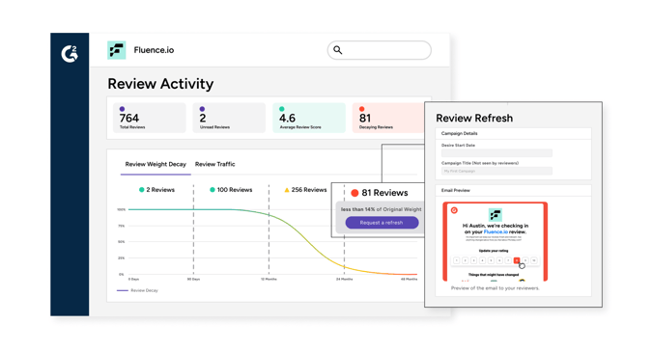Screen dimensions: 652x351
Task: Click the magnifying glass search icon
Action: click(x=338, y=50)
